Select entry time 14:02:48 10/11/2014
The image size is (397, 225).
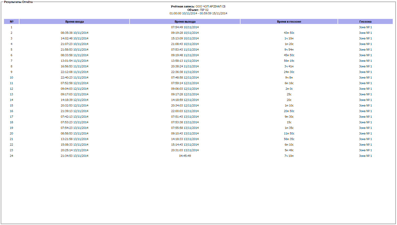click(74, 38)
